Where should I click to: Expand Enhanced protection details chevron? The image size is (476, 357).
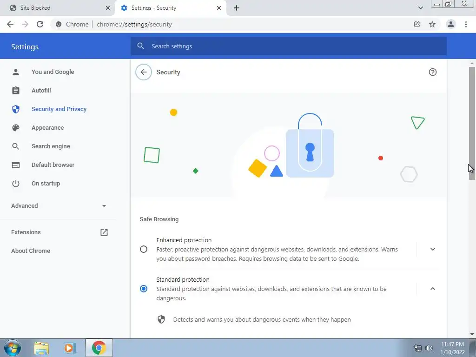pyautogui.click(x=433, y=249)
